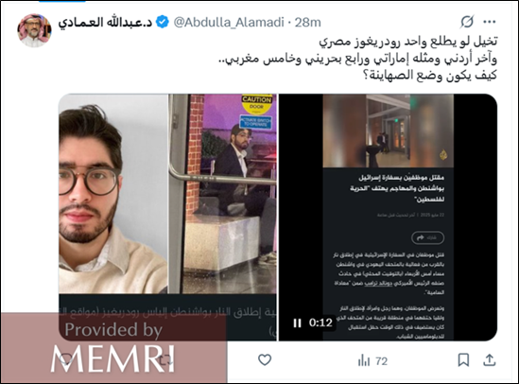This screenshot has height=384, width=519.
Task: Bookmark this post
Action: (463, 360)
